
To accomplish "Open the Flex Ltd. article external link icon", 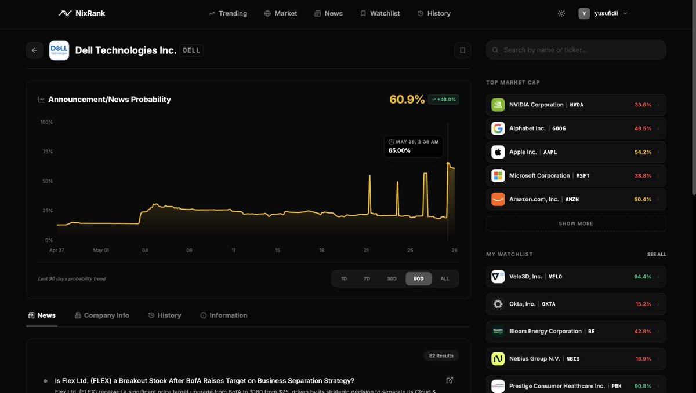I will (449, 380).
